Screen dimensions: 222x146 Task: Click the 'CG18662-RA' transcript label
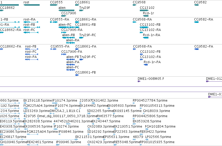point(11,30)
